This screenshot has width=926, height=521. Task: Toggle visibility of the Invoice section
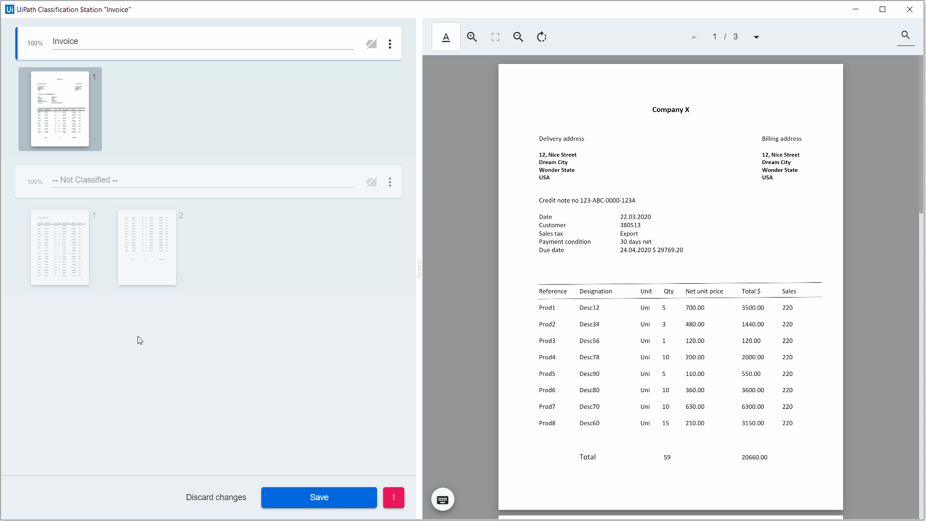click(x=372, y=44)
